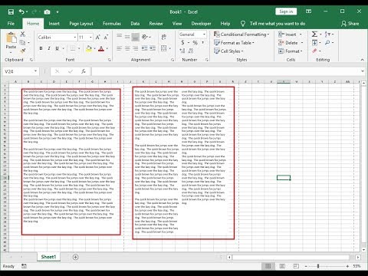Open Cell Styles dropdown
Screen dimensions: 368x276
click(228, 51)
